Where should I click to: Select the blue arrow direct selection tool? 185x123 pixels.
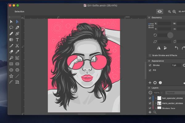pos(17,22)
